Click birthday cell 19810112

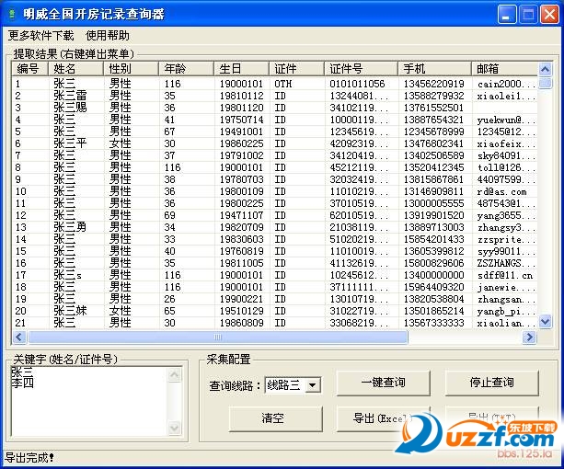point(242,96)
